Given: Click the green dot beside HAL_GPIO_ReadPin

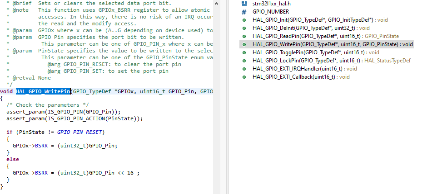Looking at the screenshot, I should 244,36.
